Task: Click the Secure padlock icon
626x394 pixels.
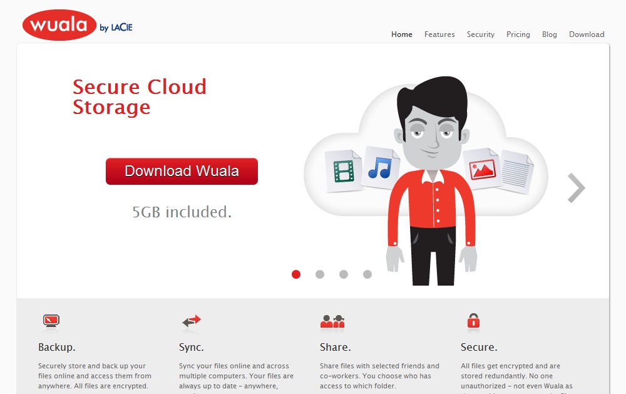Action: tap(473, 321)
